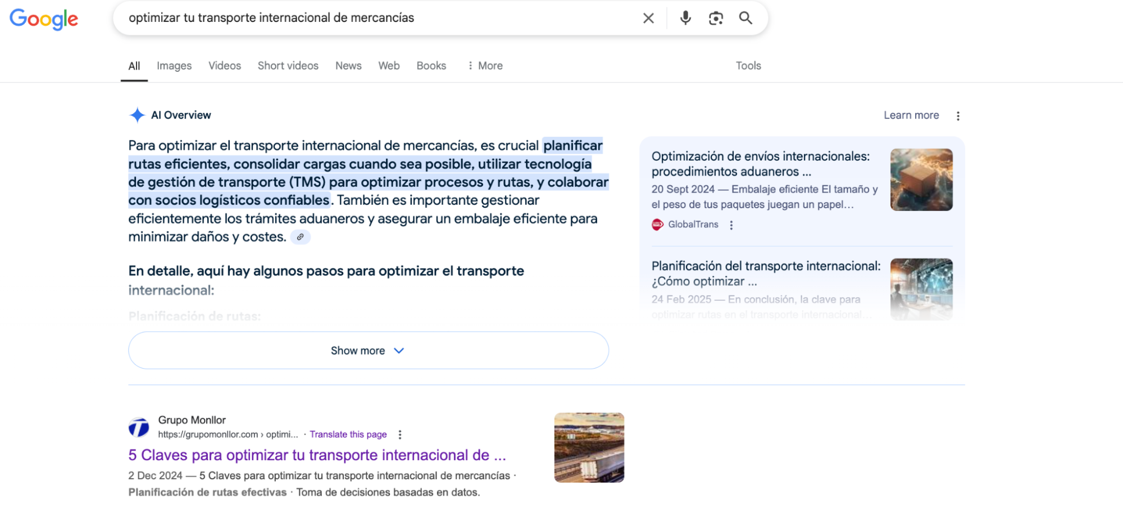The height and width of the screenshot is (518, 1123).
Task: Click the GlobalTrans favicon
Action: (x=657, y=224)
